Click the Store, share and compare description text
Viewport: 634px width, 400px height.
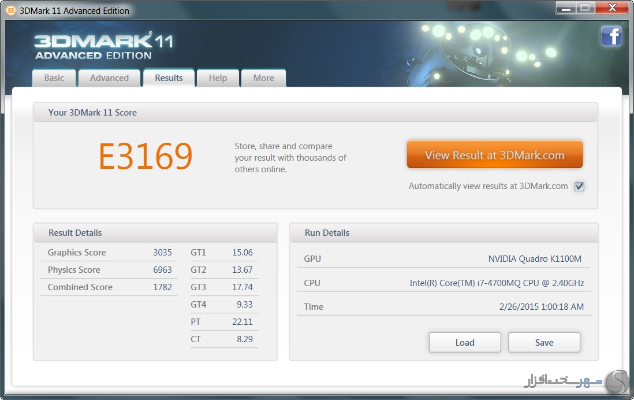pos(290,157)
